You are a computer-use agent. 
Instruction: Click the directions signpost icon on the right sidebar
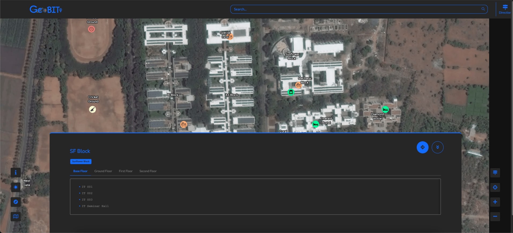click(x=495, y=173)
